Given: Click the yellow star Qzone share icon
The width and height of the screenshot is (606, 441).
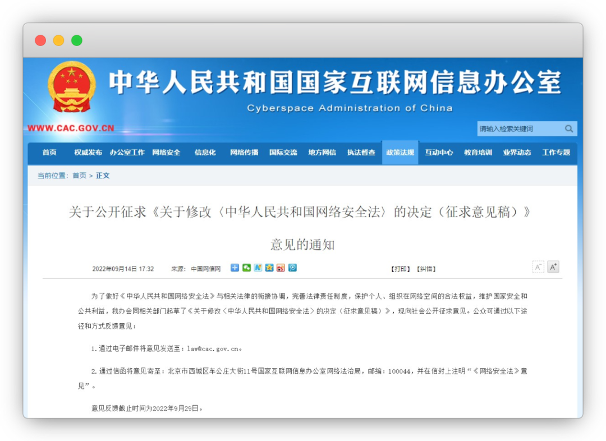Looking at the screenshot, I should tap(269, 268).
